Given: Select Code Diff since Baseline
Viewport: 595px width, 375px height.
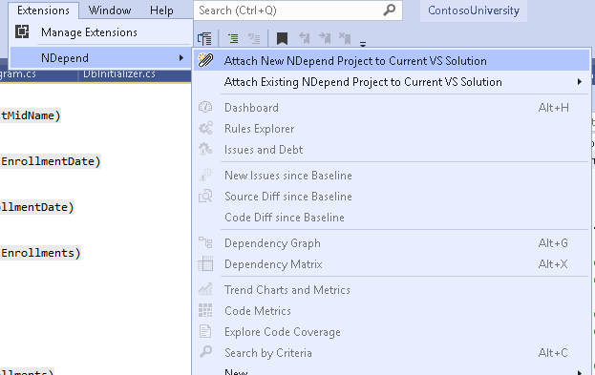Looking at the screenshot, I should pos(392,218).
